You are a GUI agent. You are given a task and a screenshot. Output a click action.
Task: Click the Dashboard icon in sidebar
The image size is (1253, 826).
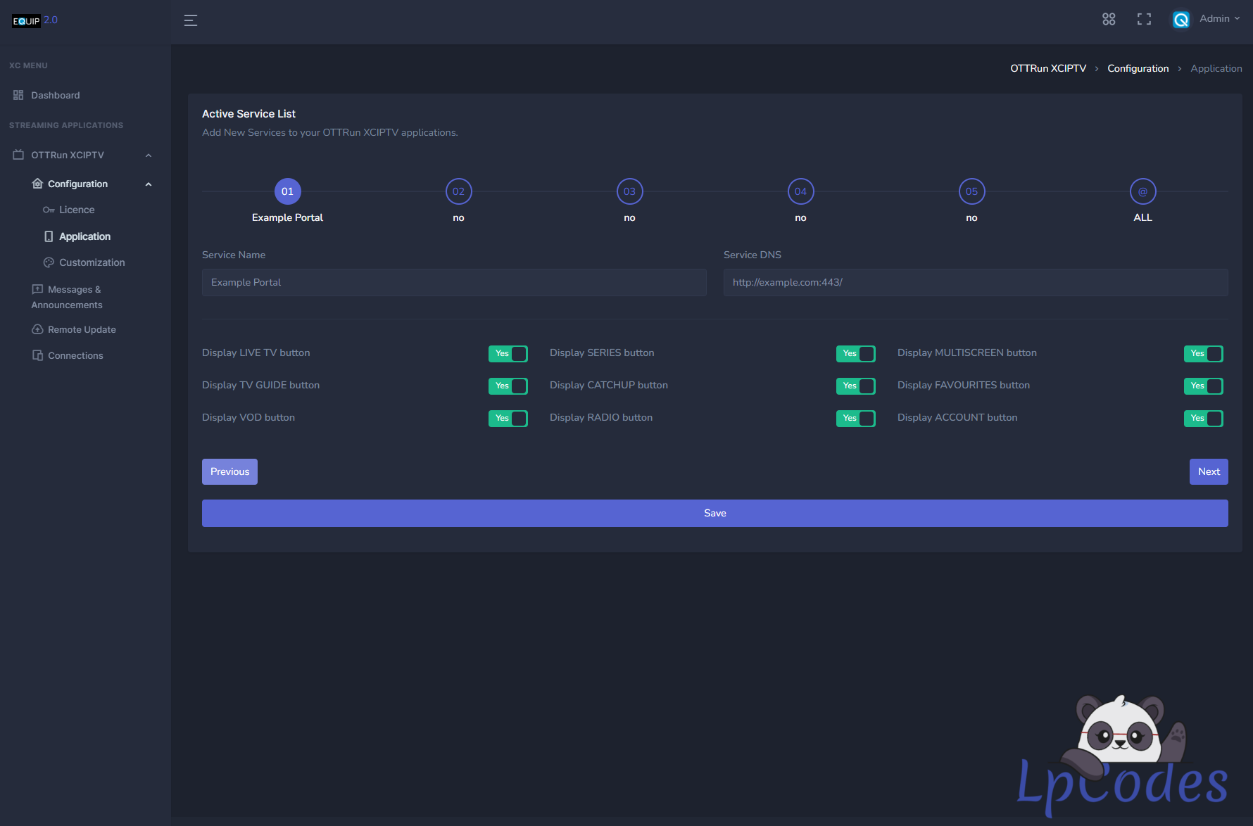point(18,95)
